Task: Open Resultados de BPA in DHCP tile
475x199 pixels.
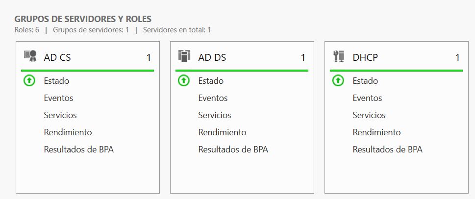Action: (388, 149)
